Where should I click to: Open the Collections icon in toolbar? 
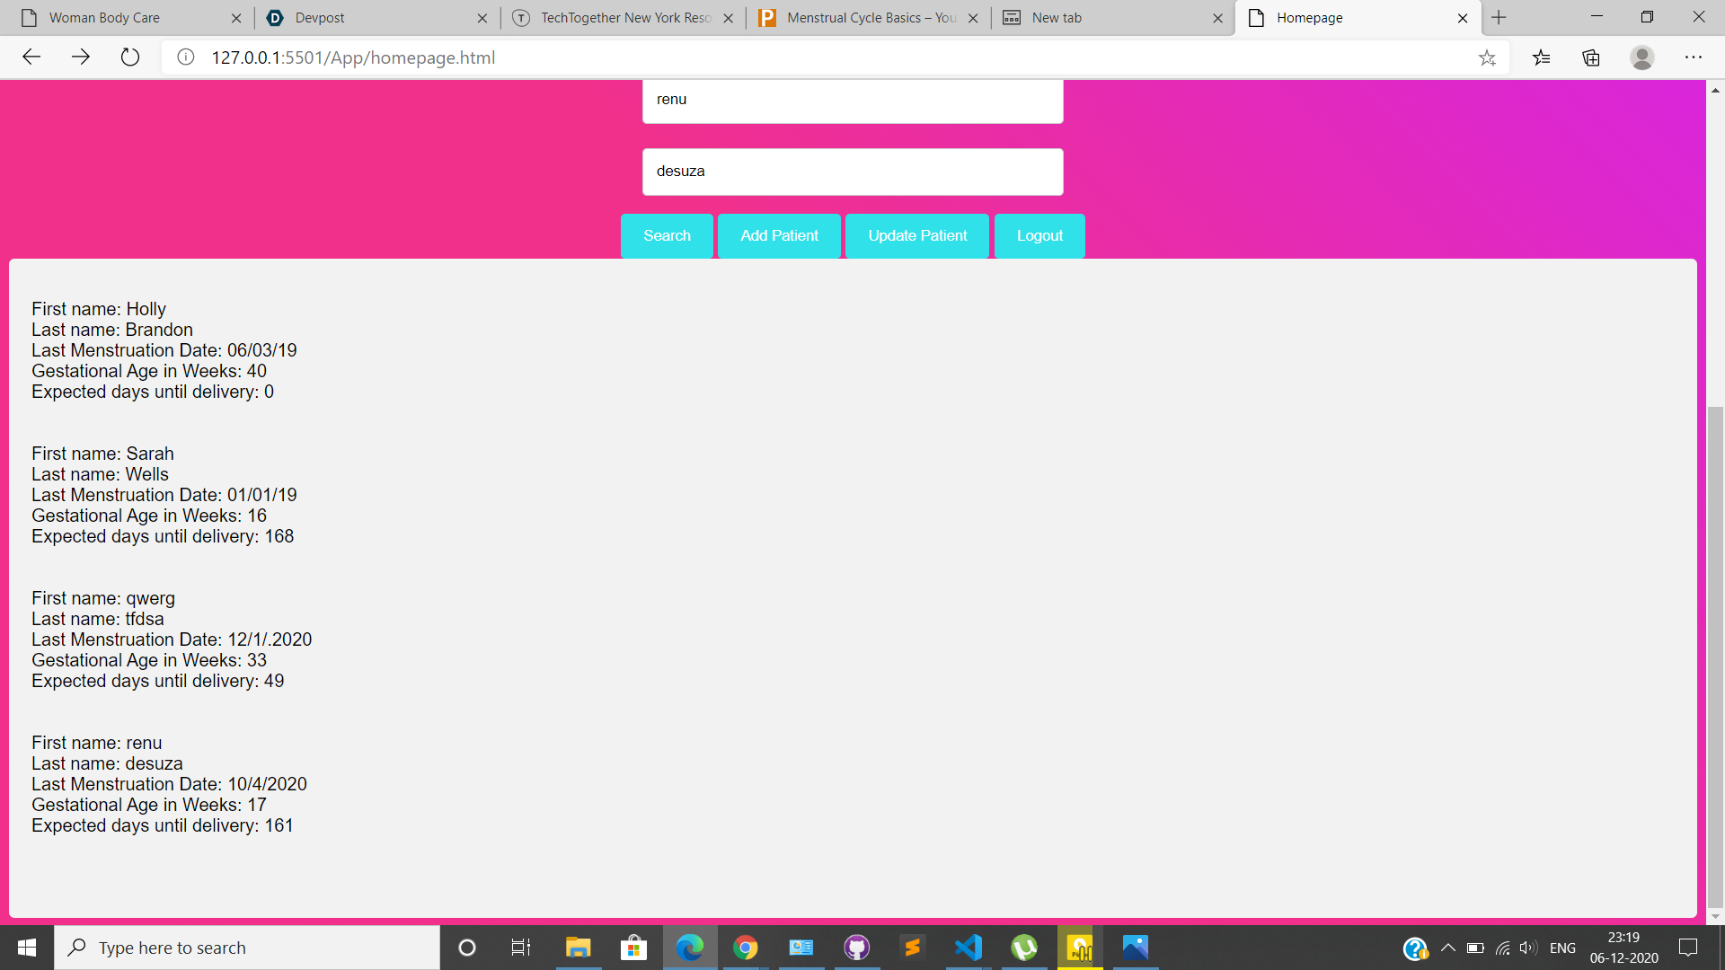tap(1591, 57)
